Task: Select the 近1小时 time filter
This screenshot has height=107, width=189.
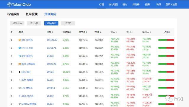Action: click(x=34, y=23)
